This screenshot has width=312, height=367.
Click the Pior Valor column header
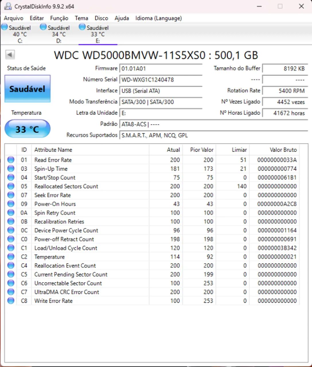click(199, 150)
